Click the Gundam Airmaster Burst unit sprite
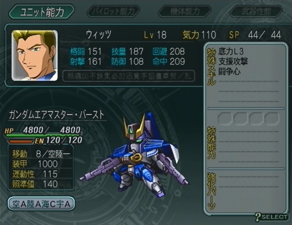This screenshot has height=225, width=292. (x=134, y=154)
